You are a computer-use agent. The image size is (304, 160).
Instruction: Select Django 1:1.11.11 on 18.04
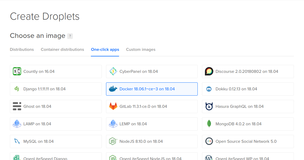click(x=56, y=89)
